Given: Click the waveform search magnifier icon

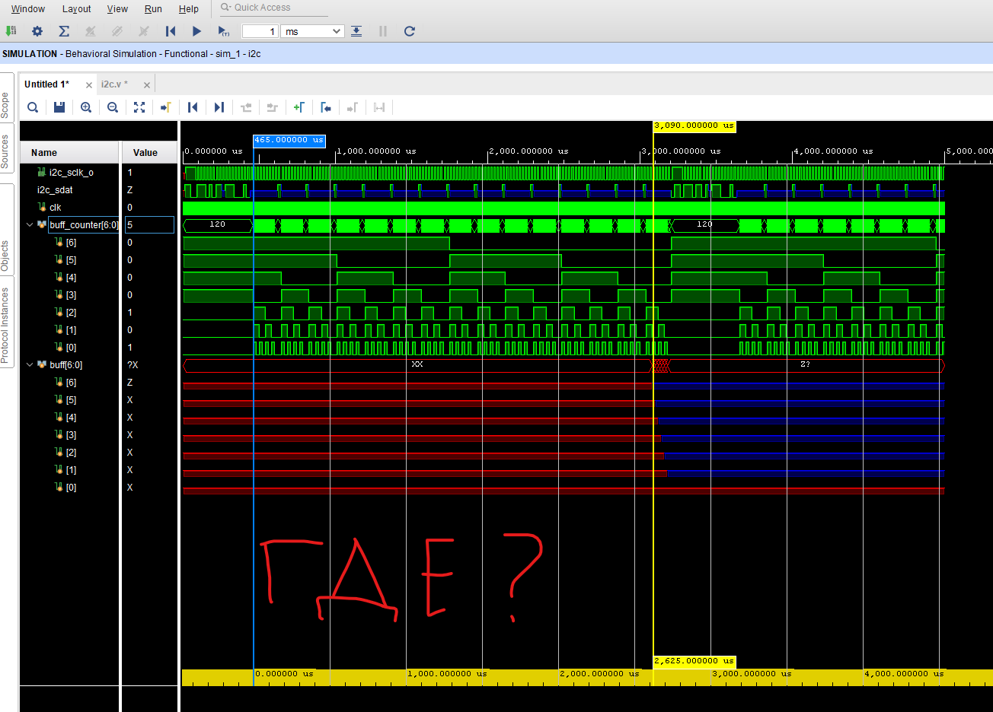Looking at the screenshot, I should (x=33, y=107).
